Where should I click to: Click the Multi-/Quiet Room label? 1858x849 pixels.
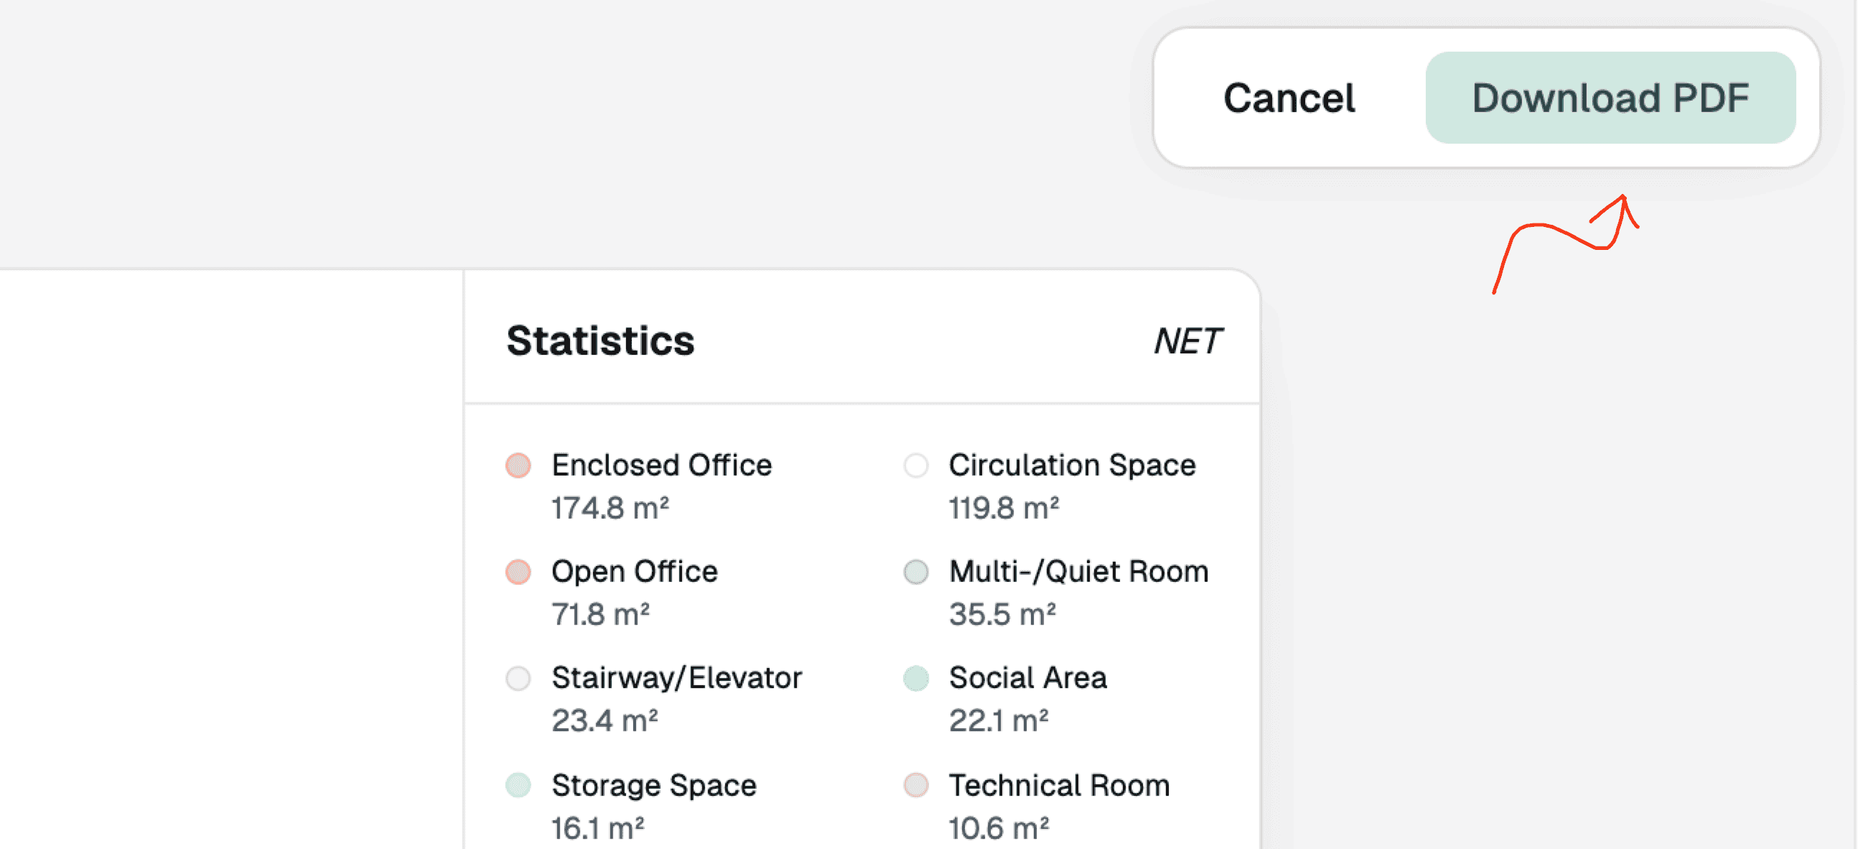click(x=1078, y=572)
